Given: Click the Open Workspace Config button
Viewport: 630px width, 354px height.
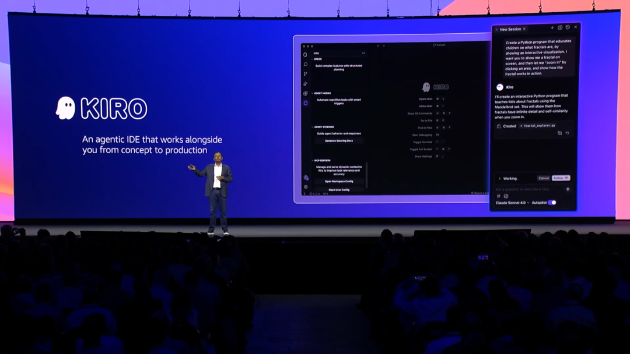Looking at the screenshot, I should click(x=339, y=181).
